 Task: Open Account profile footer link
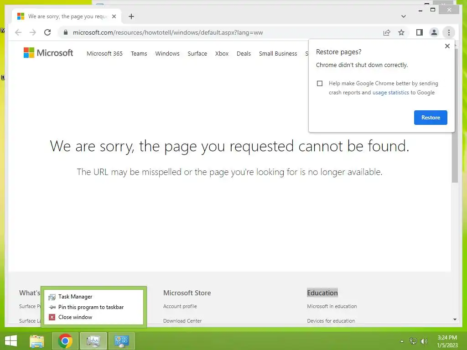180,306
